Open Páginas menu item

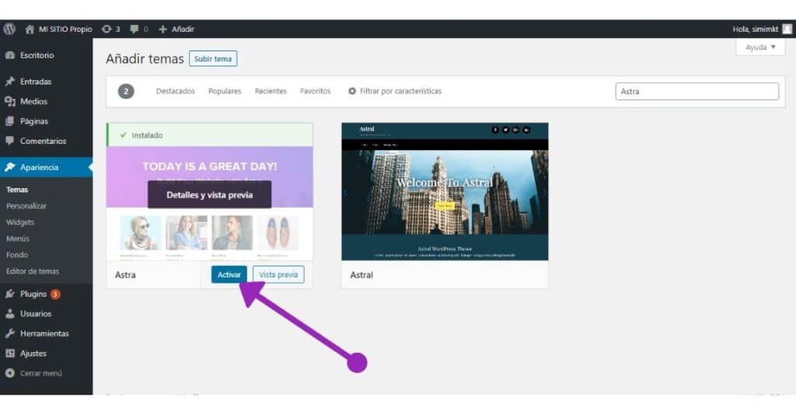(34, 121)
